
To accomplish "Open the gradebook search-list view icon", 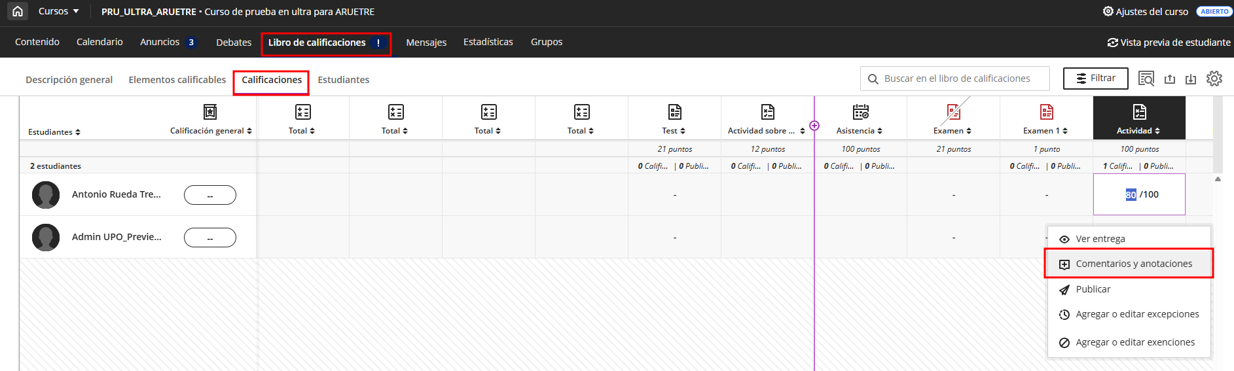I will [x=1146, y=79].
